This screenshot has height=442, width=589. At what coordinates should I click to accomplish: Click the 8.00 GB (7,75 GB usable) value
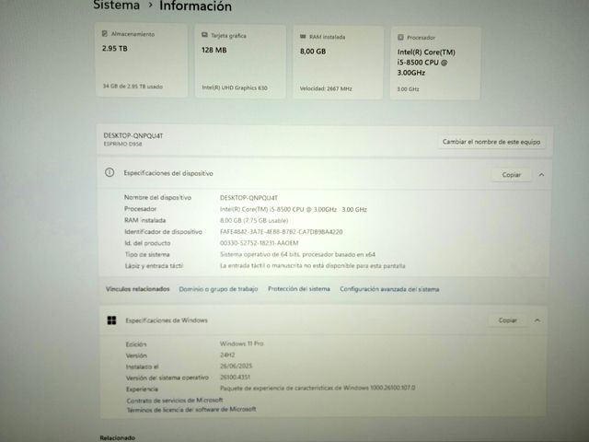click(x=254, y=221)
